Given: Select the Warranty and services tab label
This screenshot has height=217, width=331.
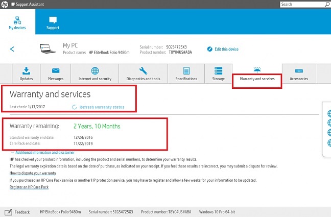Looking at the screenshot, I should coord(257,79).
